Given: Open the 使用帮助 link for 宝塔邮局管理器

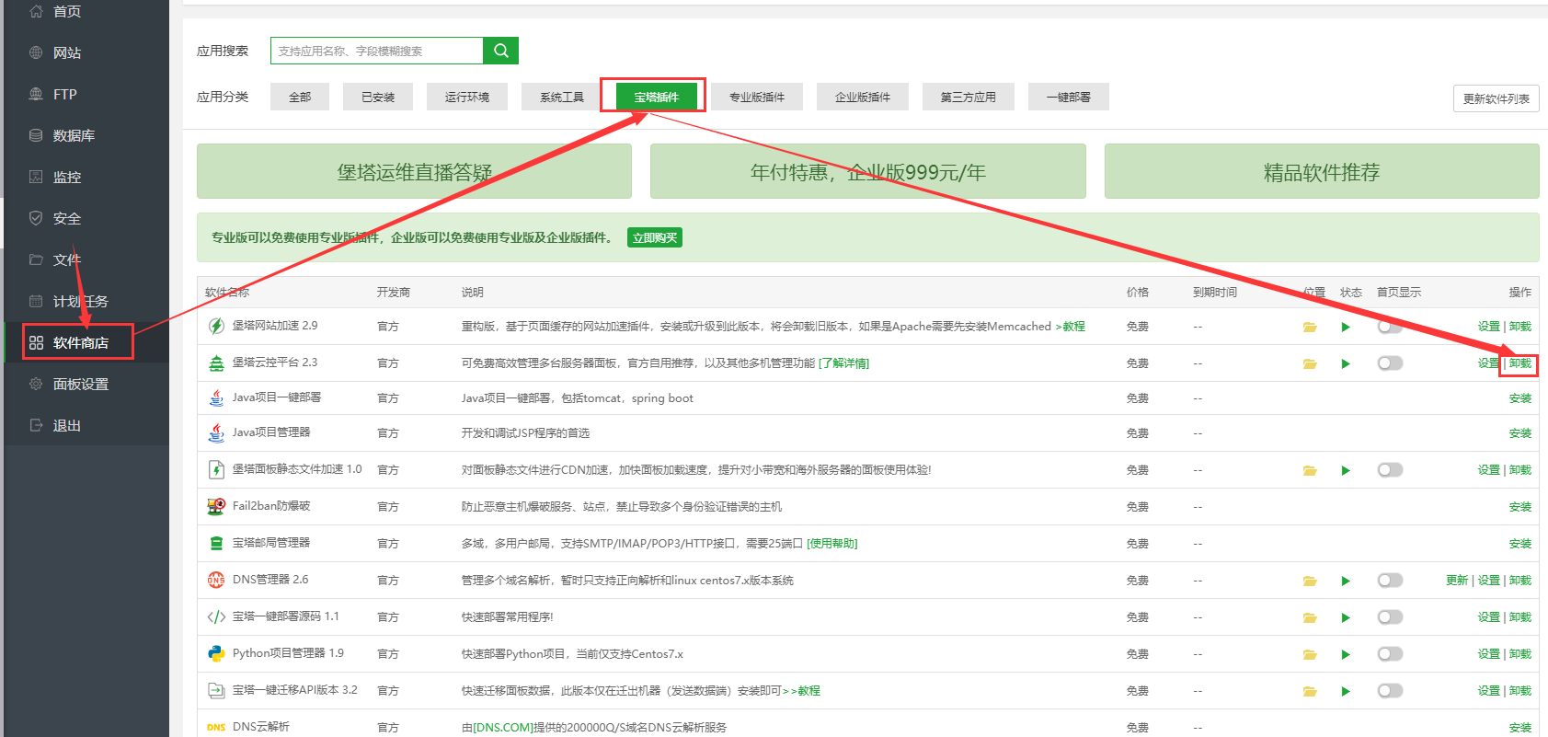Looking at the screenshot, I should pos(831,544).
